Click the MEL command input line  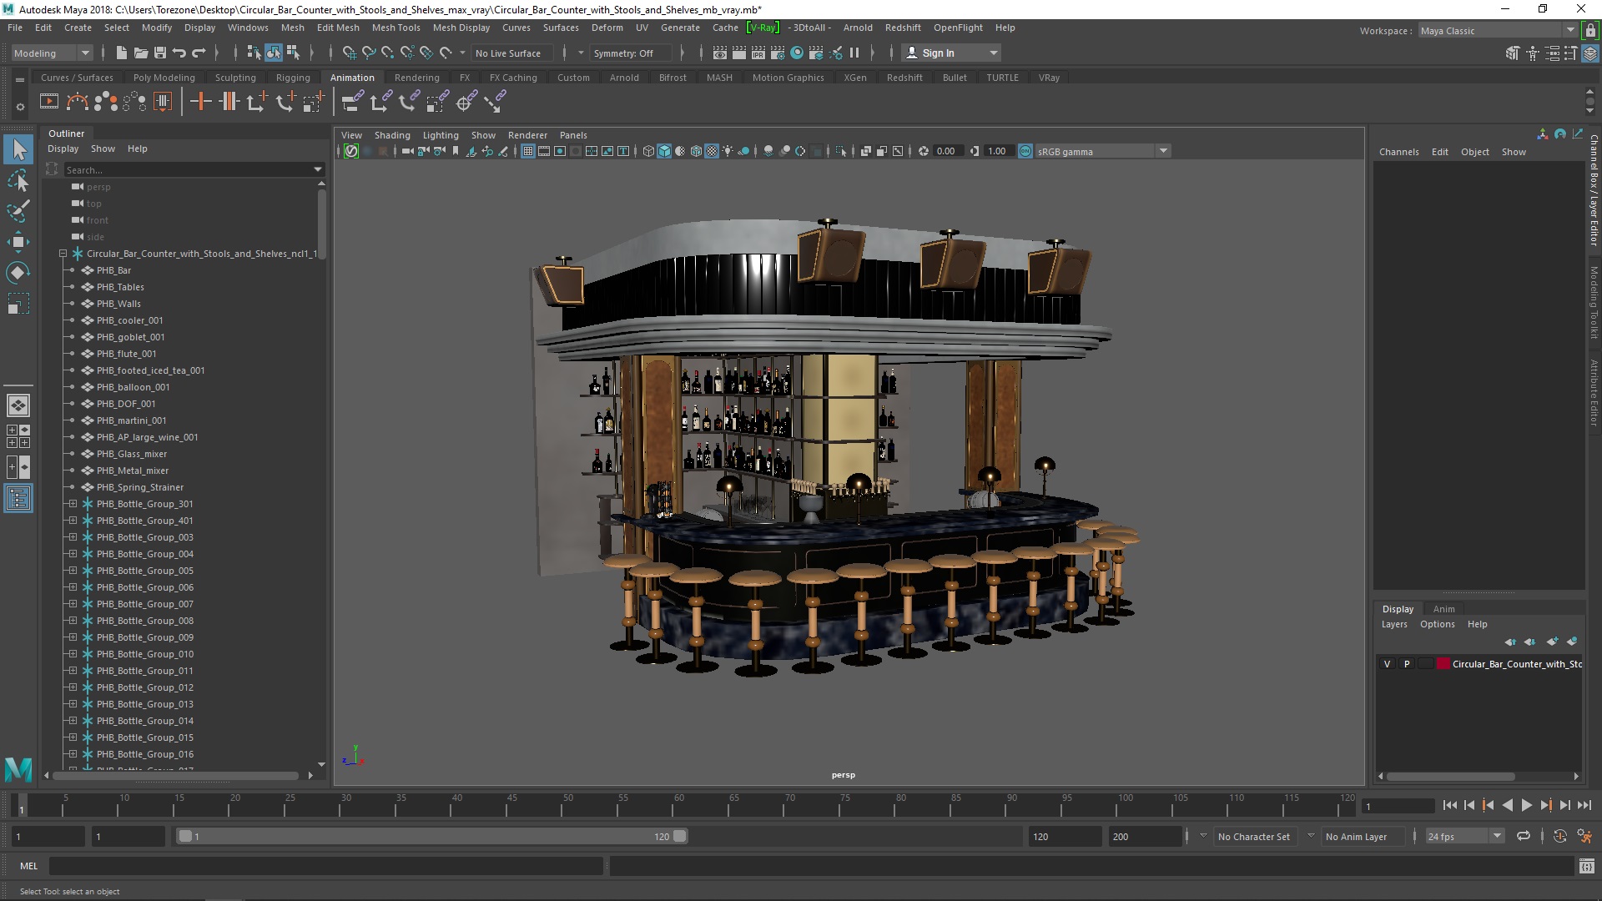325,866
